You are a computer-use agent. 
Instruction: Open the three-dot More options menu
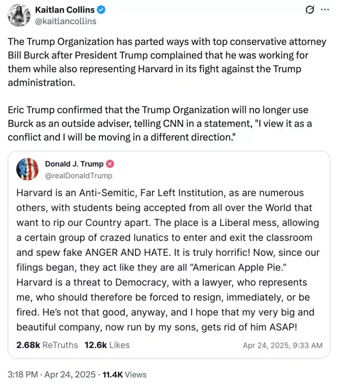324,10
